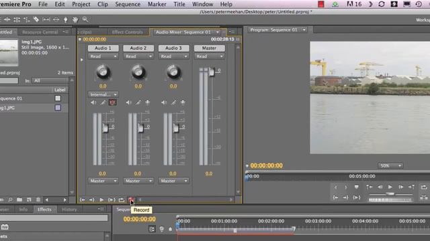This screenshot has height=241, width=430.
Task: Go to Out point in Audio Mixer
Action: [92, 199]
